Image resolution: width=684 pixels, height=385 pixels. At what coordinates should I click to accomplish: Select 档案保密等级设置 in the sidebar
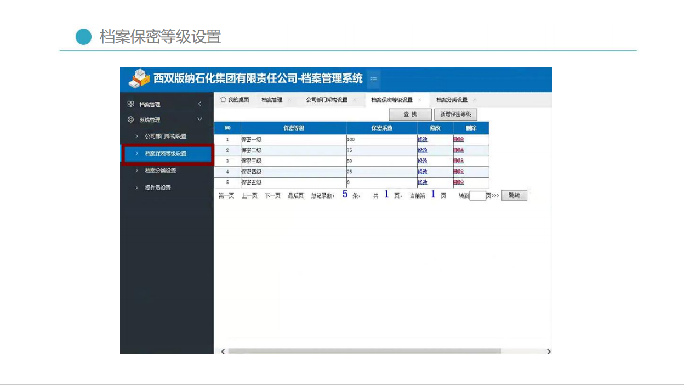pyautogui.click(x=167, y=154)
